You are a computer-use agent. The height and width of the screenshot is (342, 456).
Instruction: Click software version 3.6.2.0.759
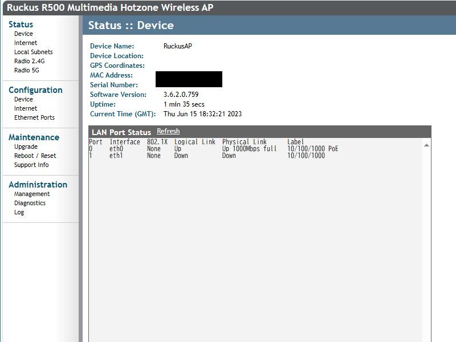point(181,95)
